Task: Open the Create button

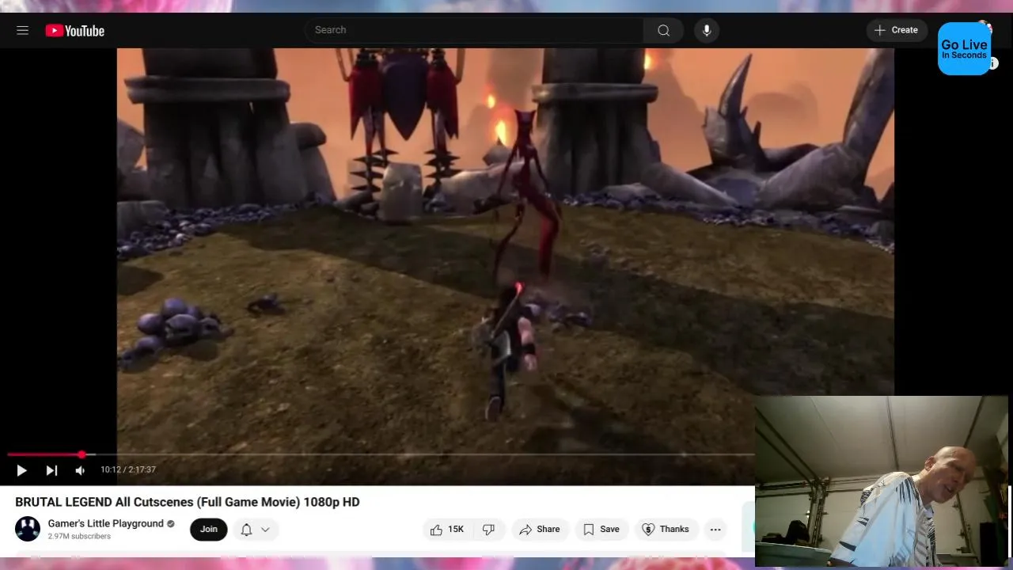Action: point(897,30)
